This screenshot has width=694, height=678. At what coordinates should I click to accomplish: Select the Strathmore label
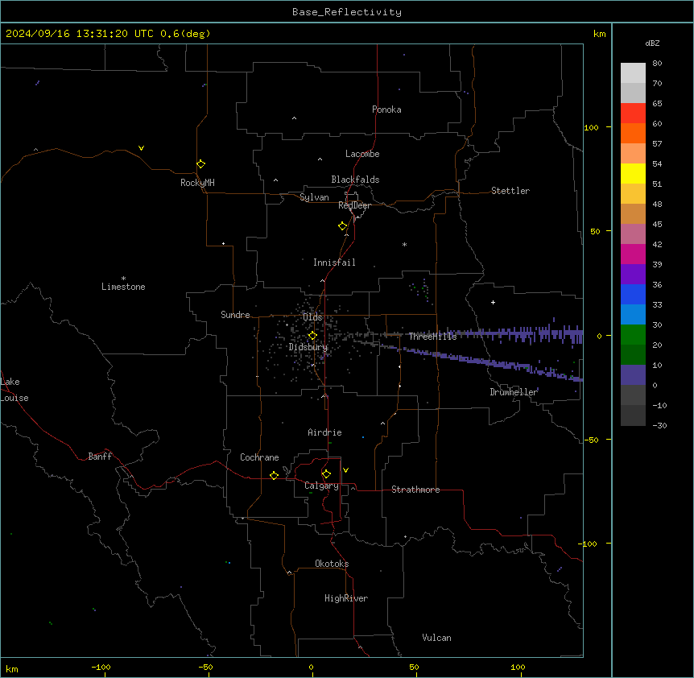(x=415, y=490)
